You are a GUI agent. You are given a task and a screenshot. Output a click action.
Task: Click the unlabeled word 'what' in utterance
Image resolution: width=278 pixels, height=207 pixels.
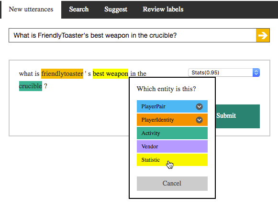[26, 73]
